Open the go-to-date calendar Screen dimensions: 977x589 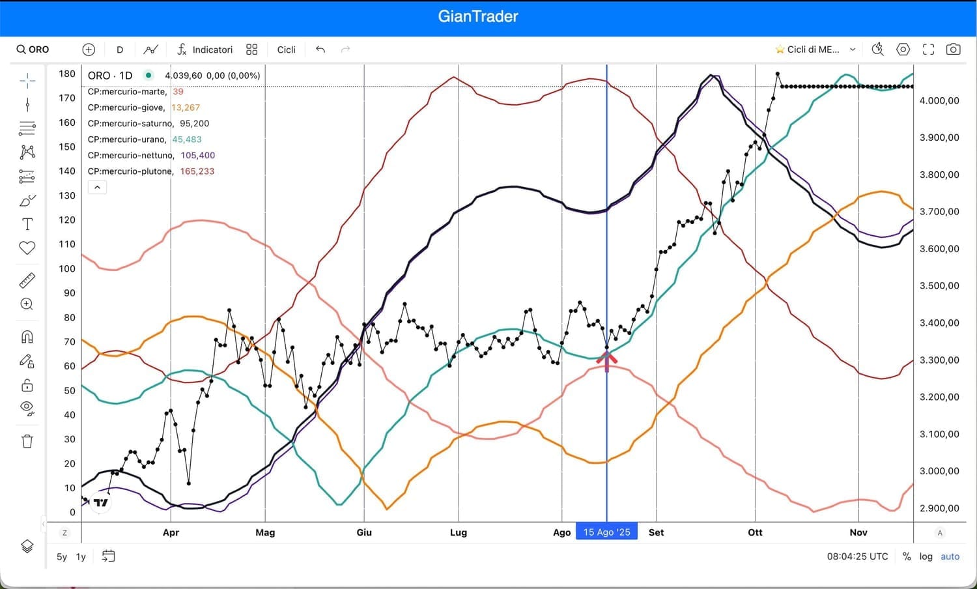coord(109,556)
